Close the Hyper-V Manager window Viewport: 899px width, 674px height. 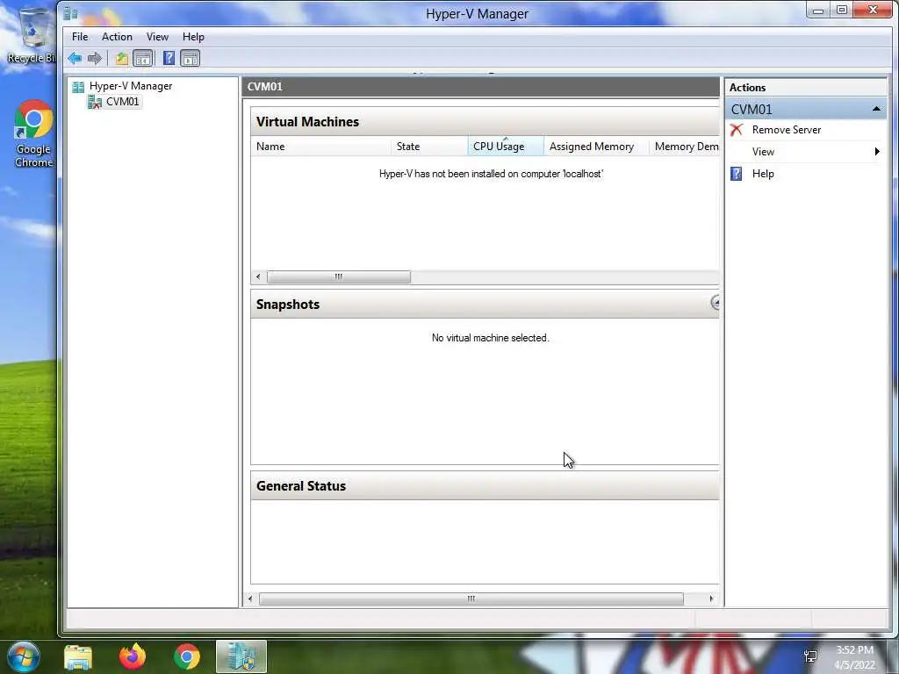click(874, 10)
